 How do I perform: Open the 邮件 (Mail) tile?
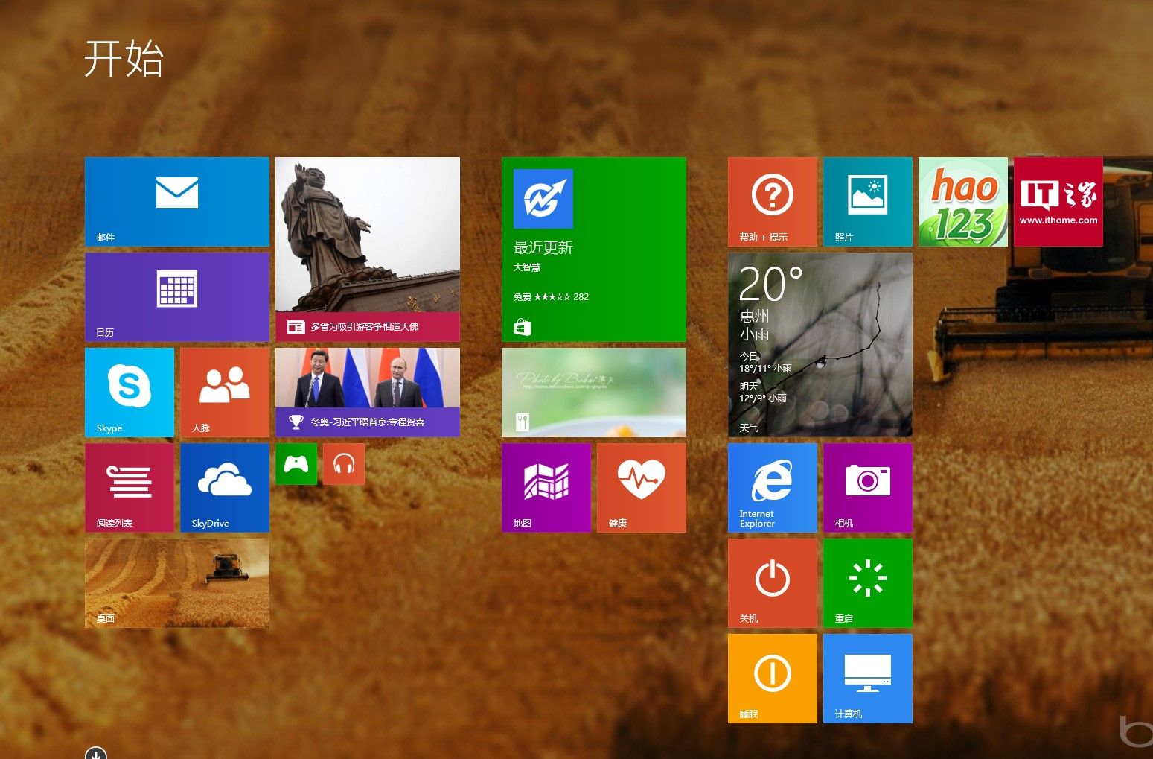coord(176,201)
